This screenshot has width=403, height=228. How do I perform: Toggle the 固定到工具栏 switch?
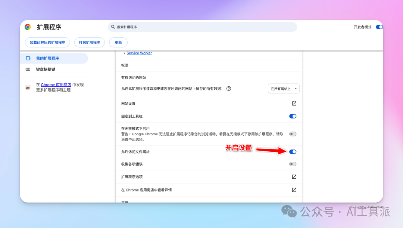click(x=293, y=116)
